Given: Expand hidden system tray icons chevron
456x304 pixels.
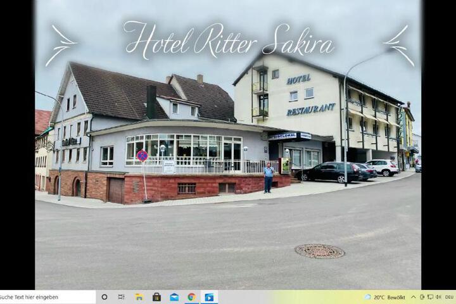Looking at the screenshot, I should pos(413,297).
